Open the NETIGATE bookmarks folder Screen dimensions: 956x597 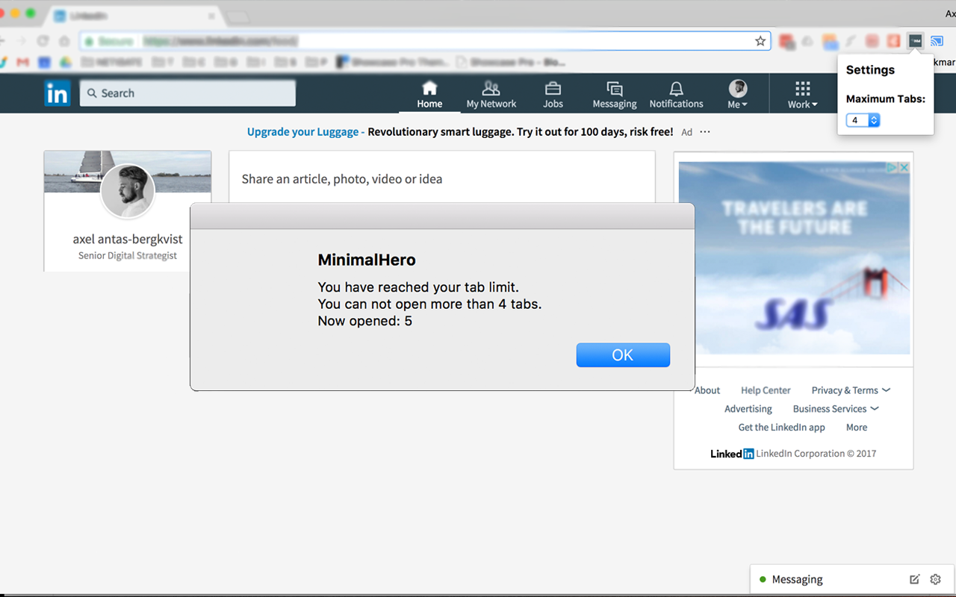pos(111,62)
